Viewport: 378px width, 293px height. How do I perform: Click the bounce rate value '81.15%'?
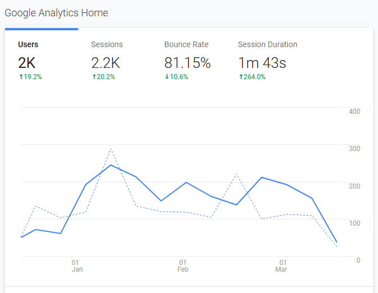[187, 63]
